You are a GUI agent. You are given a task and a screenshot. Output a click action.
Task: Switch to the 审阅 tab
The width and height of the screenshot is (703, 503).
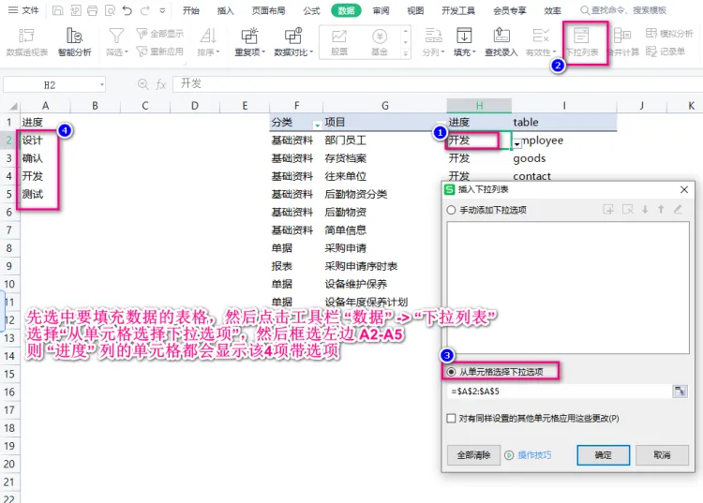coord(381,10)
